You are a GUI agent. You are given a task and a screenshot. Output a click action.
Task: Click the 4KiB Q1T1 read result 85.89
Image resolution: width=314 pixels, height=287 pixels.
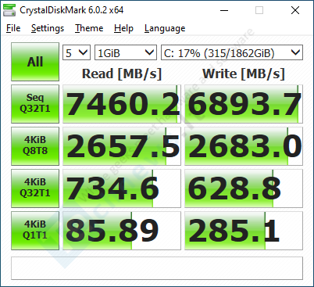point(122,231)
